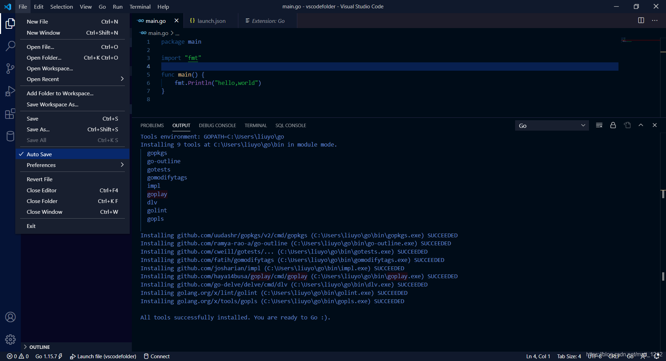The image size is (666, 361).
Task: Open the Search view in activity bar
Action: pyautogui.click(x=10, y=46)
